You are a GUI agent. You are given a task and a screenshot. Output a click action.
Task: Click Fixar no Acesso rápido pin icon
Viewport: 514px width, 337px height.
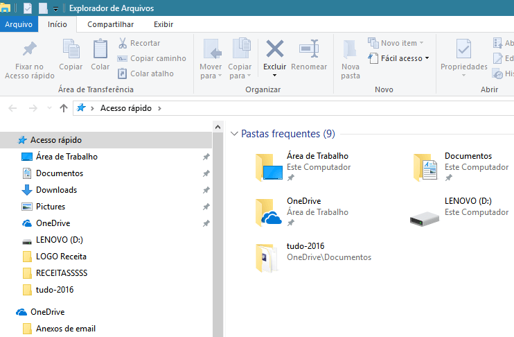(x=30, y=50)
